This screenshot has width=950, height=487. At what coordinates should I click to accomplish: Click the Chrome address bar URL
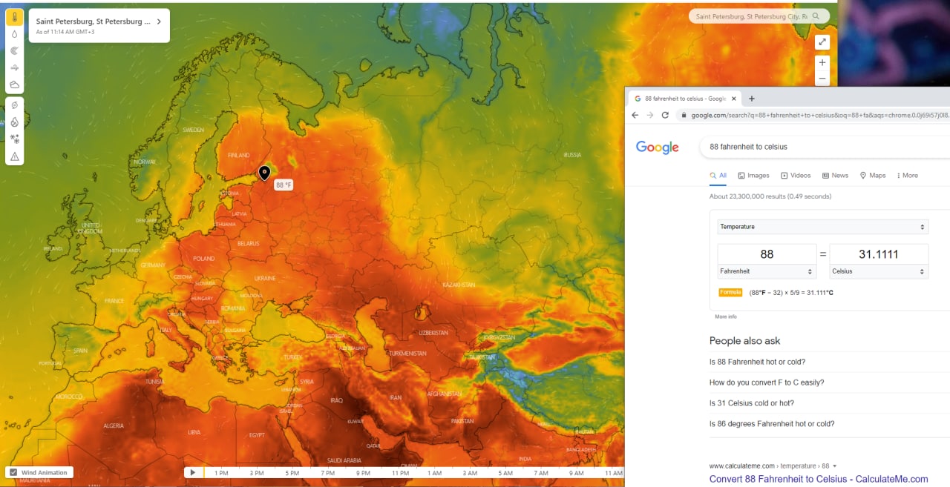820,115
